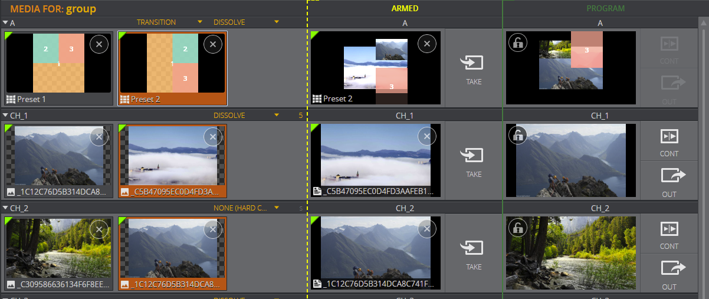Screen dimensions: 709x299
Task: Toggle lock on CH_2 program
Action: (x=517, y=228)
